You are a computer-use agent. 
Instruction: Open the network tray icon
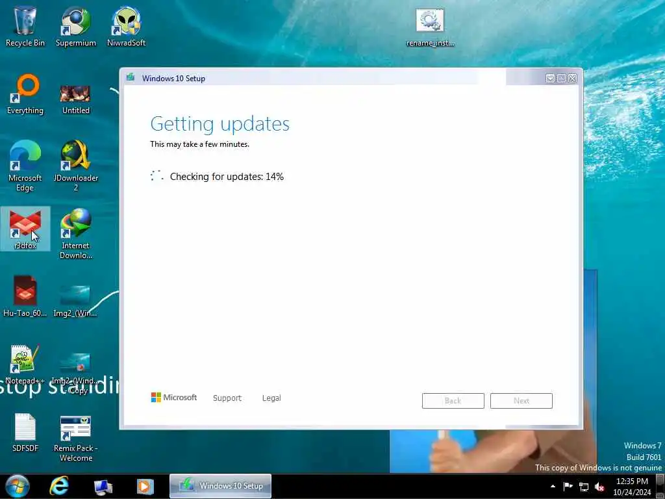[584, 487]
